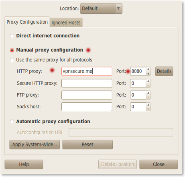Increase the HTTP proxy port value
Viewport: 185px width, 177px height.
[148, 69]
